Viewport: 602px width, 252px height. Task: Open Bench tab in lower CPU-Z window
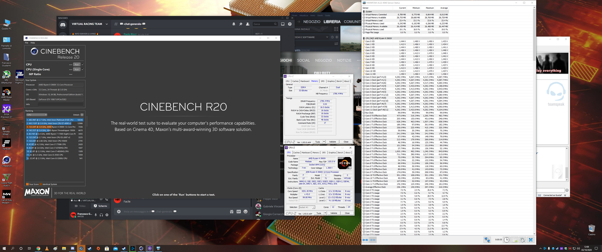click(340, 152)
